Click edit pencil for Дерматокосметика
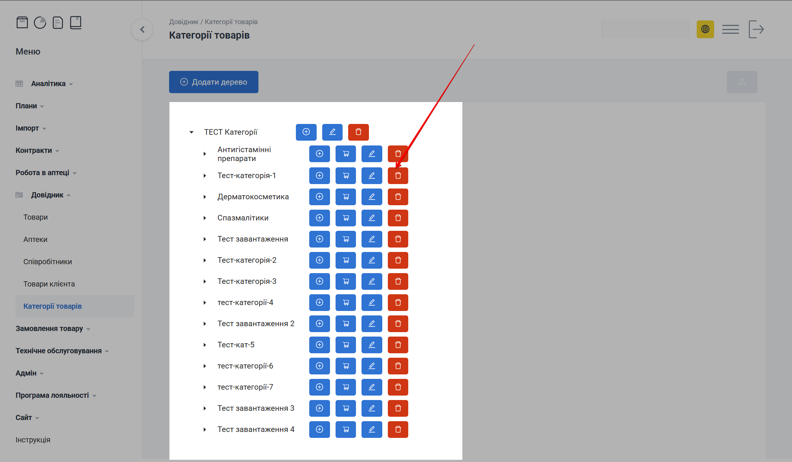The height and width of the screenshot is (462, 792). click(x=372, y=197)
